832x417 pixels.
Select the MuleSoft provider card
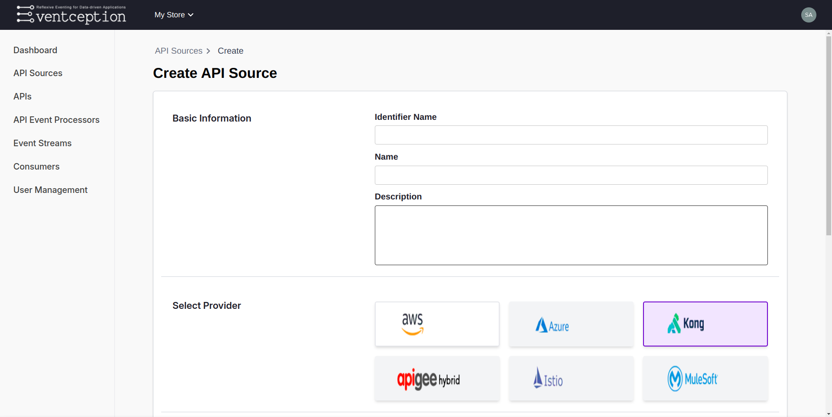click(705, 379)
